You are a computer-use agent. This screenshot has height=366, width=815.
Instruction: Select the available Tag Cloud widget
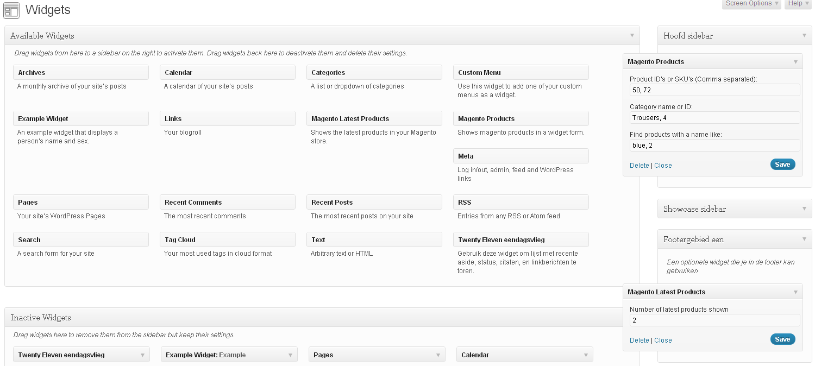[x=228, y=239]
